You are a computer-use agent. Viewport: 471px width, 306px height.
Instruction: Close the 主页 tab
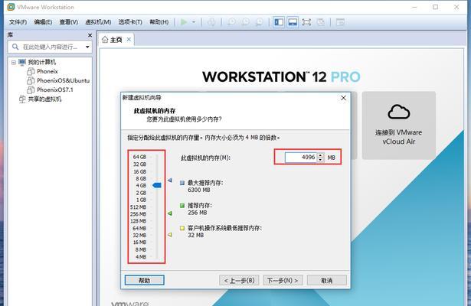(x=129, y=39)
